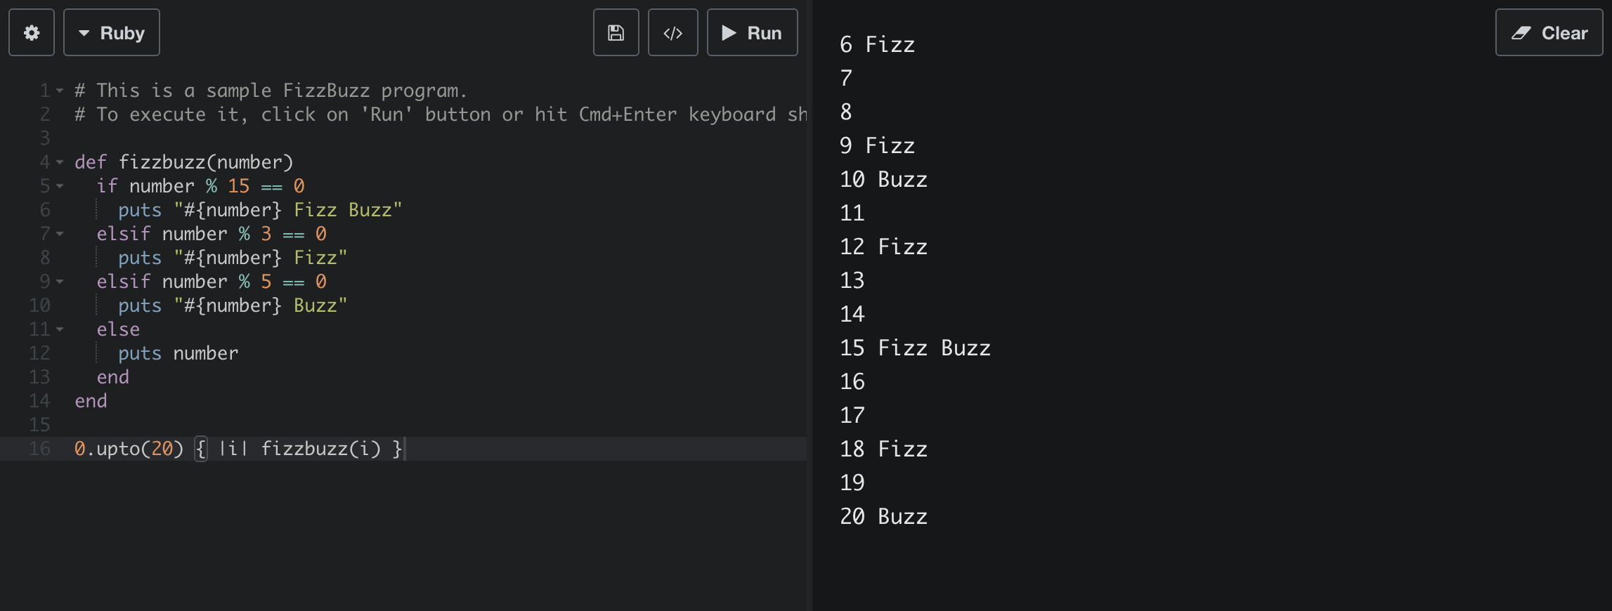1612x611 pixels.
Task: Fold the elsif block arrow on line 9
Action: click(60, 282)
